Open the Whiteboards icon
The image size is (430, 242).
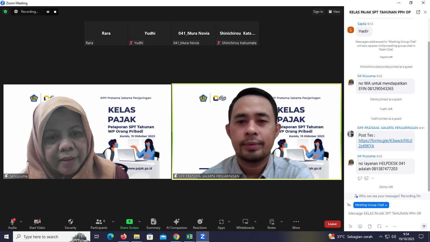tap(245, 222)
